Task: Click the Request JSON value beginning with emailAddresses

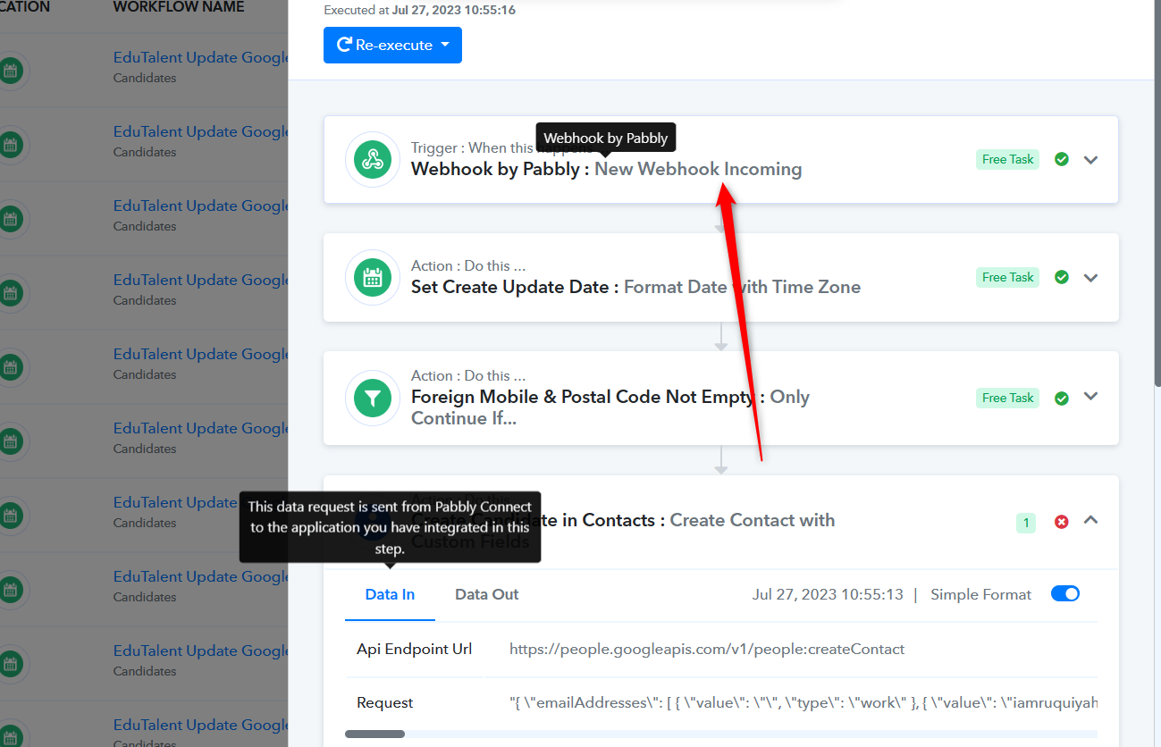Action: pyautogui.click(x=803, y=702)
